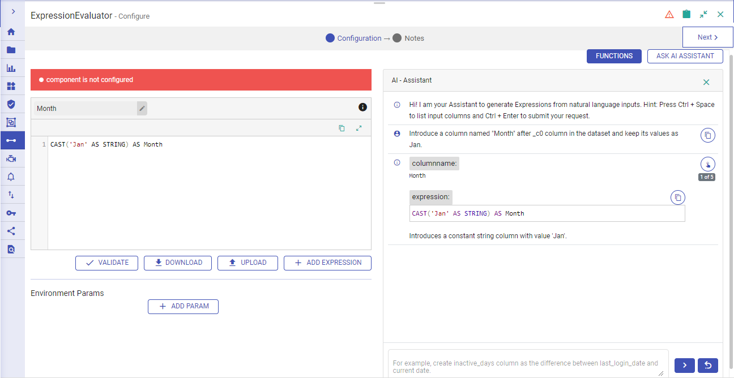The height and width of the screenshot is (378, 734).
Task: Copy the user prompt message
Action: tap(708, 136)
